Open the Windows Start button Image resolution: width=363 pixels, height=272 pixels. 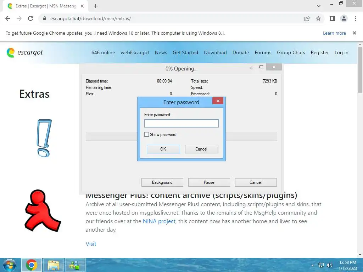(x=10, y=265)
